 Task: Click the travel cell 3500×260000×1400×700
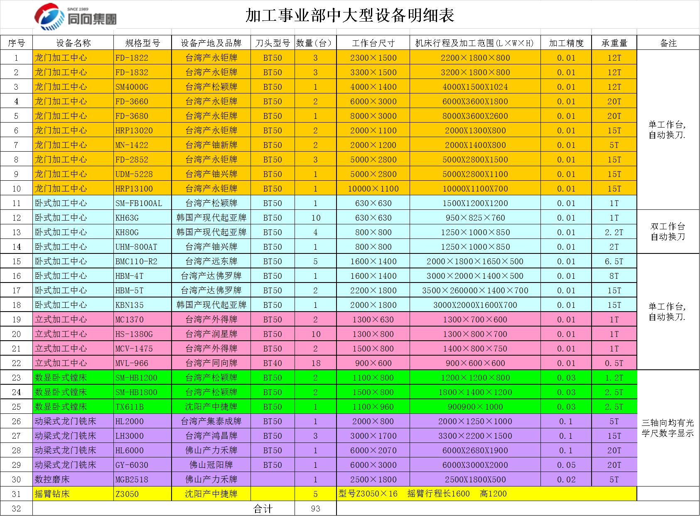pyautogui.click(x=475, y=290)
